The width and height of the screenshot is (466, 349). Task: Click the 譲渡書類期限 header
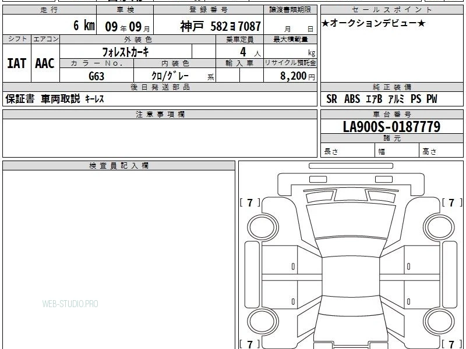click(x=290, y=10)
